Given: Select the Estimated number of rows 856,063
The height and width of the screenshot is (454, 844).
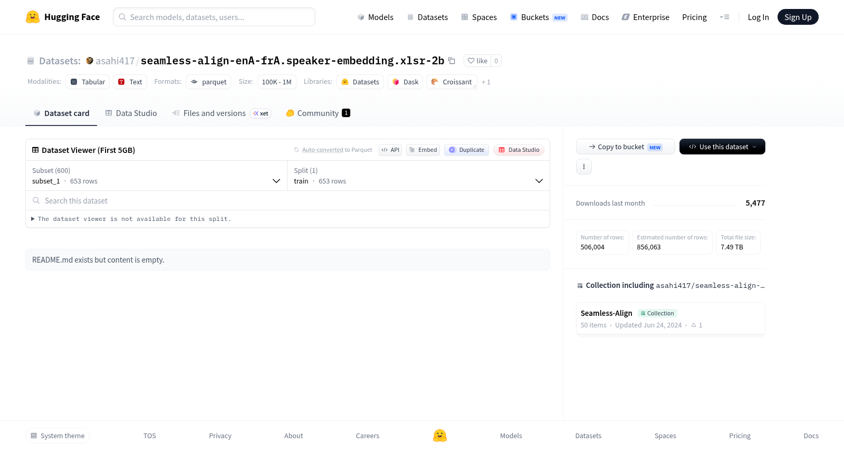Looking at the screenshot, I should click(648, 247).
